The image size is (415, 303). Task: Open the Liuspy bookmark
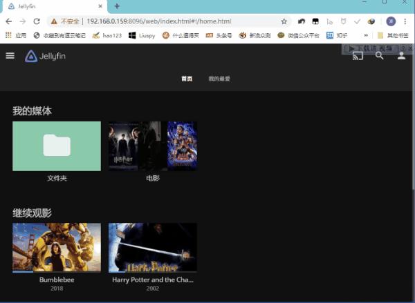(x=142, y=35)
